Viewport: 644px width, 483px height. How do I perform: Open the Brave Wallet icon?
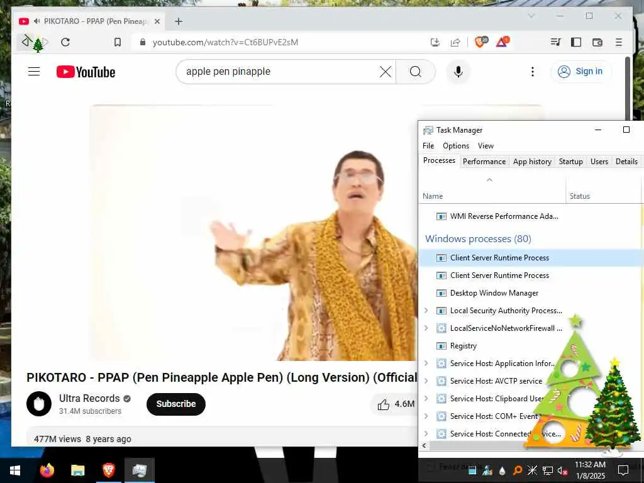tap(597, 42)
